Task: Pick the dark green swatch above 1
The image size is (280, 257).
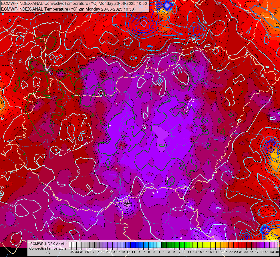Action: (x=163, y=245)
